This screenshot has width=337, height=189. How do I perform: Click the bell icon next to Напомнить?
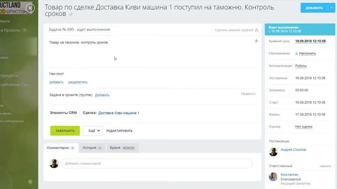[296, 54]
